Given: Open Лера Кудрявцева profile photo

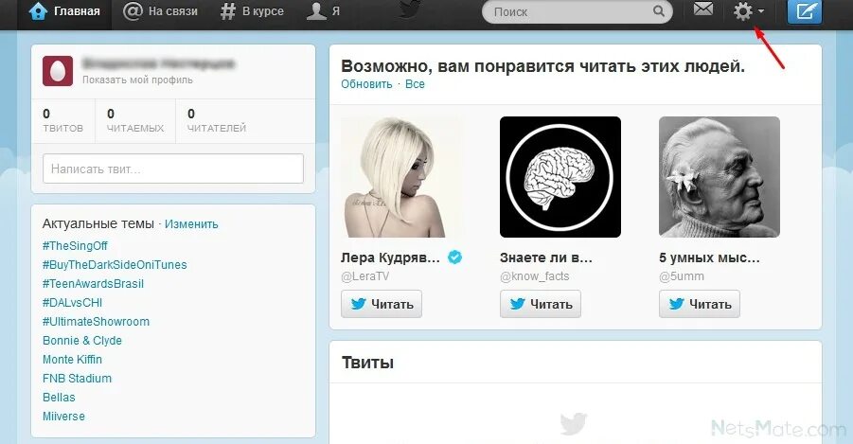Looking at the screenshot, I should 400,177.
